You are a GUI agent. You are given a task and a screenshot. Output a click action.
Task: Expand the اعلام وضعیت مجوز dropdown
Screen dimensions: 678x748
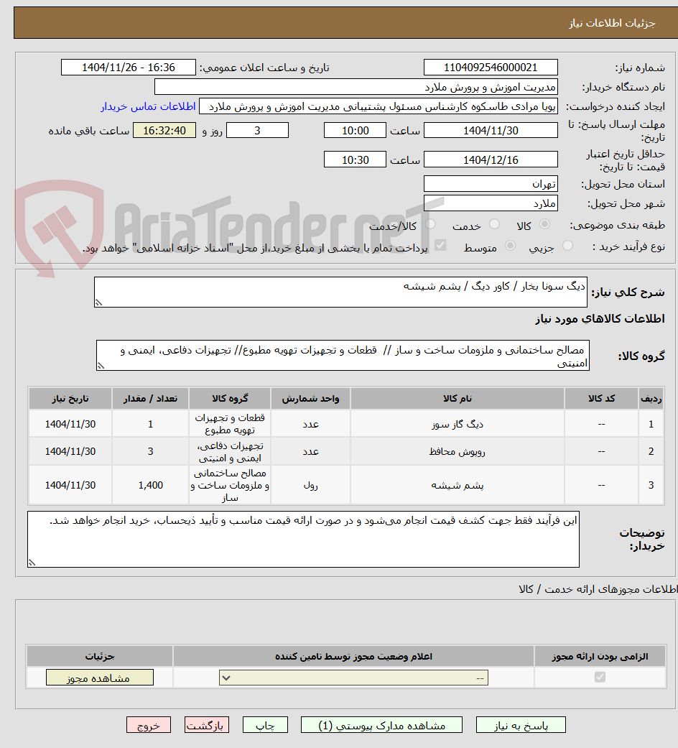click(353, 678)
